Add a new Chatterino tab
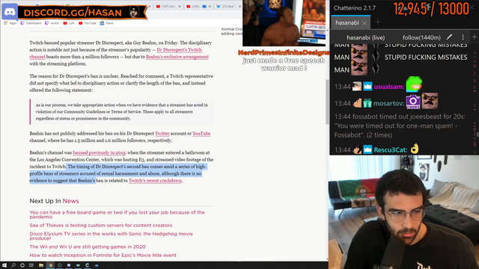Screen dimensions: 479x269 point(378,22)
